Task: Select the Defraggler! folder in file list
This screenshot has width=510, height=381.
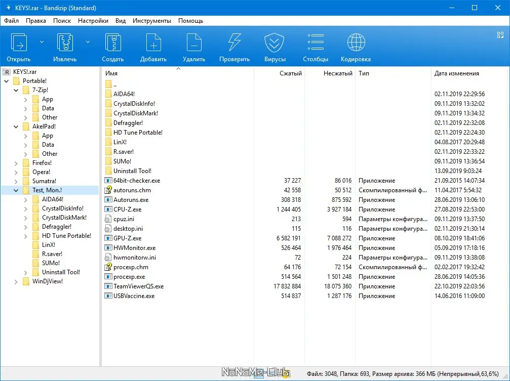Action: 128,123
